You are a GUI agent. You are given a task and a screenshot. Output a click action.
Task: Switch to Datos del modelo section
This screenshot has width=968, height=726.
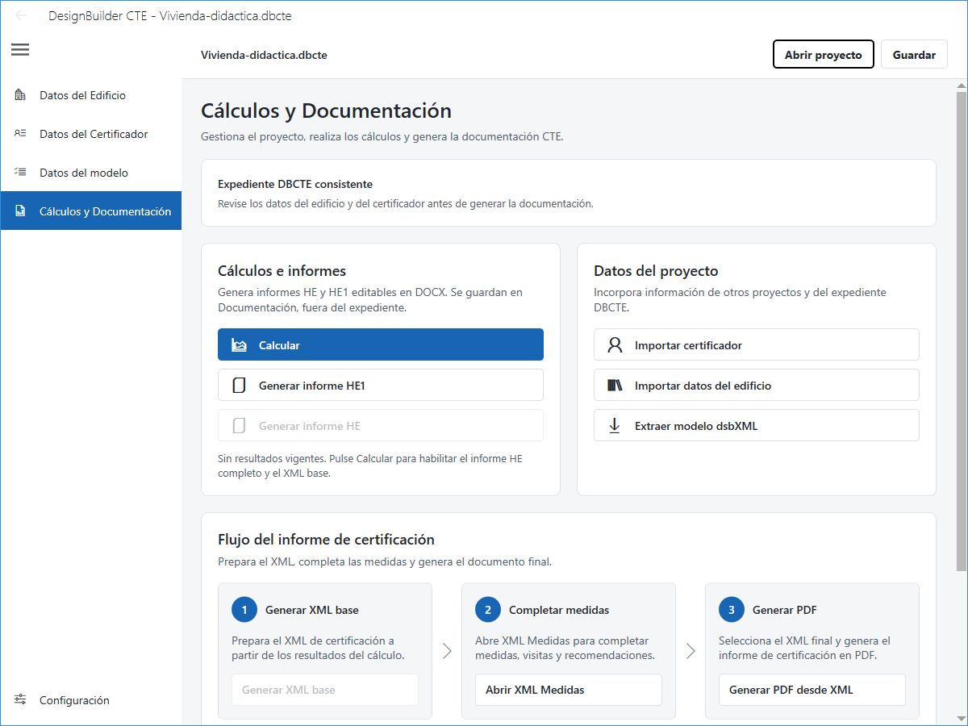pyautogui.click(x=91, y=173)
